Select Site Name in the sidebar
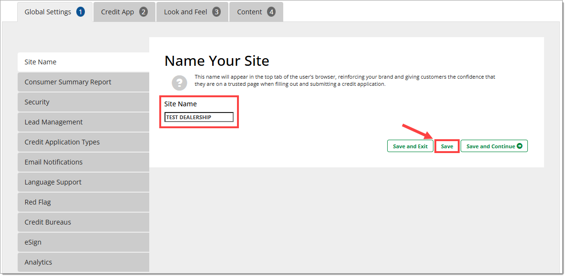 (x=83, y=62)
